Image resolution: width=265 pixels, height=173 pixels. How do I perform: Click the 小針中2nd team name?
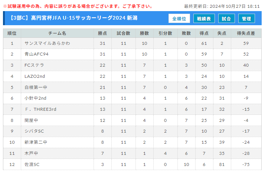35,98
